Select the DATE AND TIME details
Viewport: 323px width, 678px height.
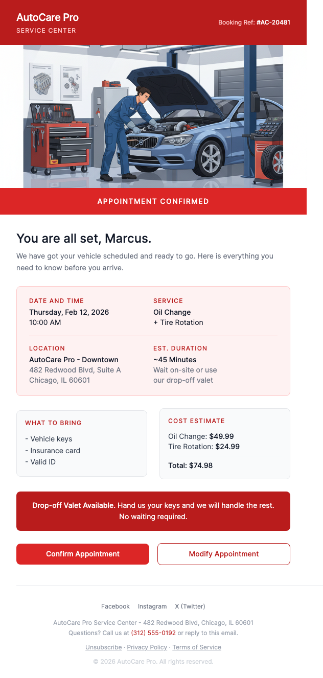tap(69, 312)
